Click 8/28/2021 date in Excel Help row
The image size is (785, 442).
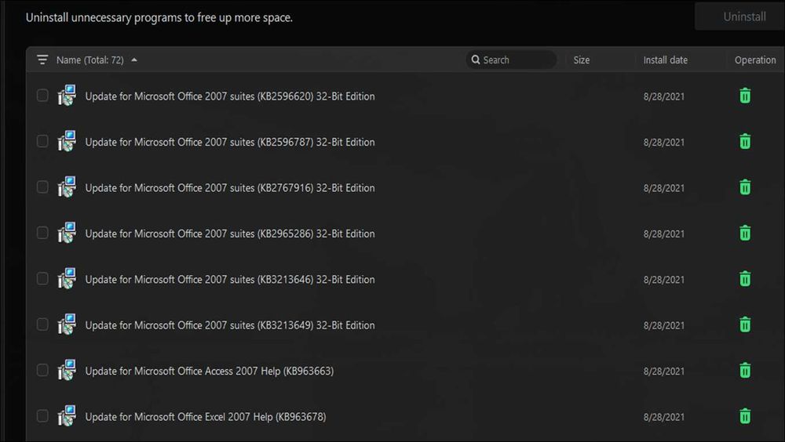click(x=664, y=417)
